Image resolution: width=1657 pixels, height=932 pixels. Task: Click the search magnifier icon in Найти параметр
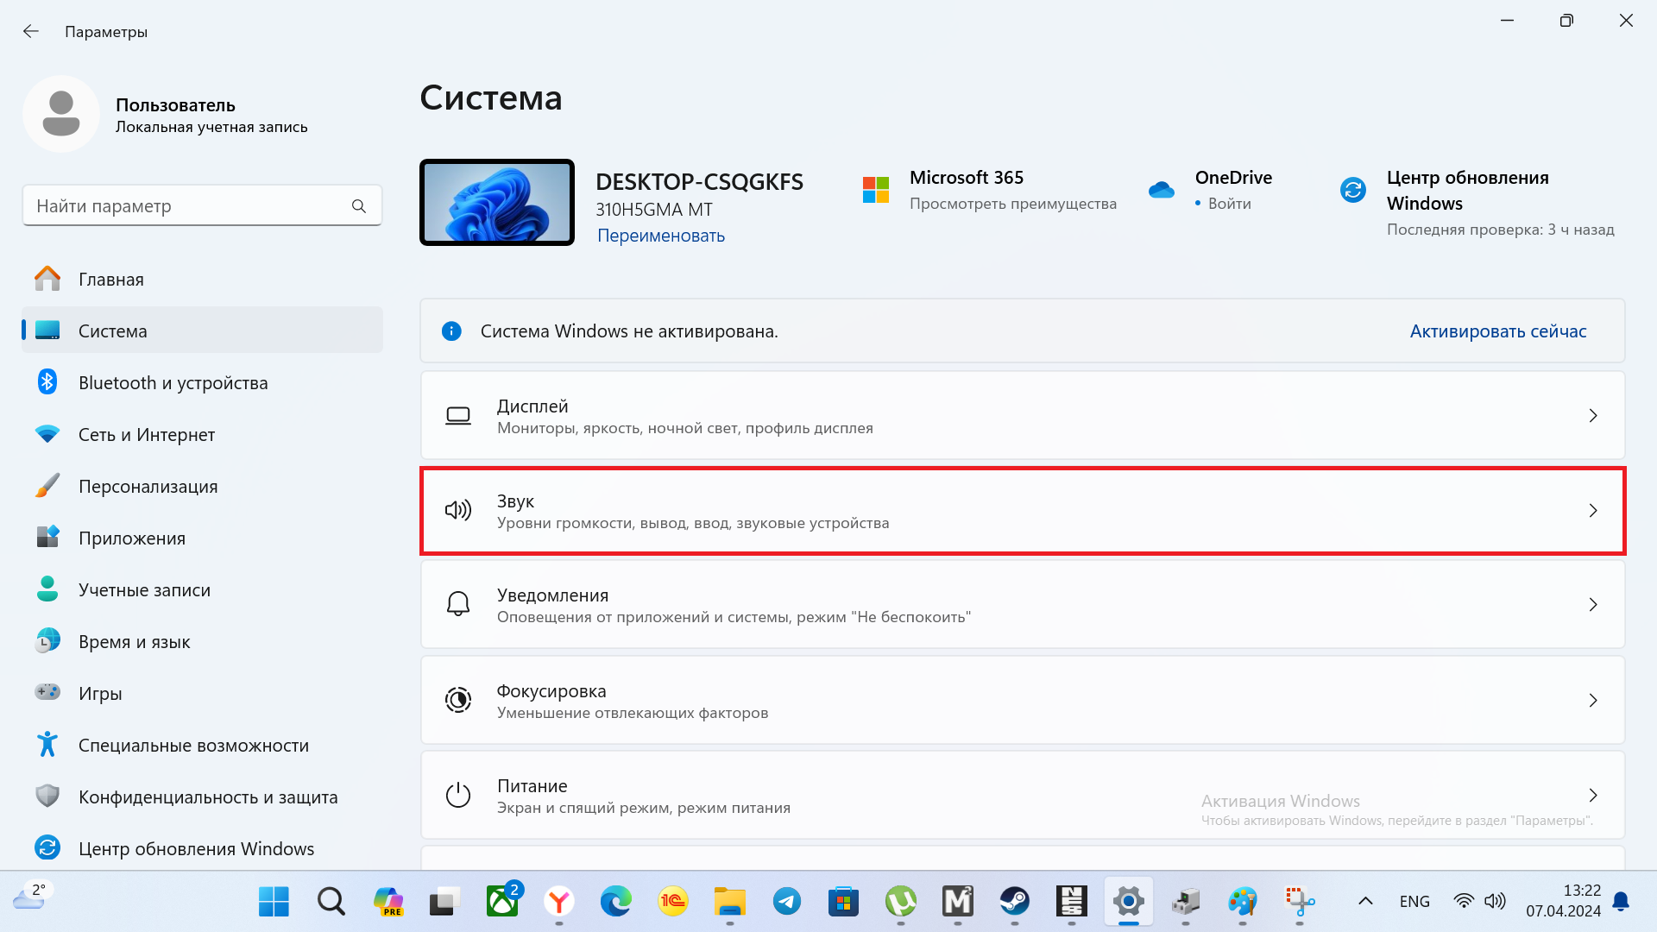point(359,206)
